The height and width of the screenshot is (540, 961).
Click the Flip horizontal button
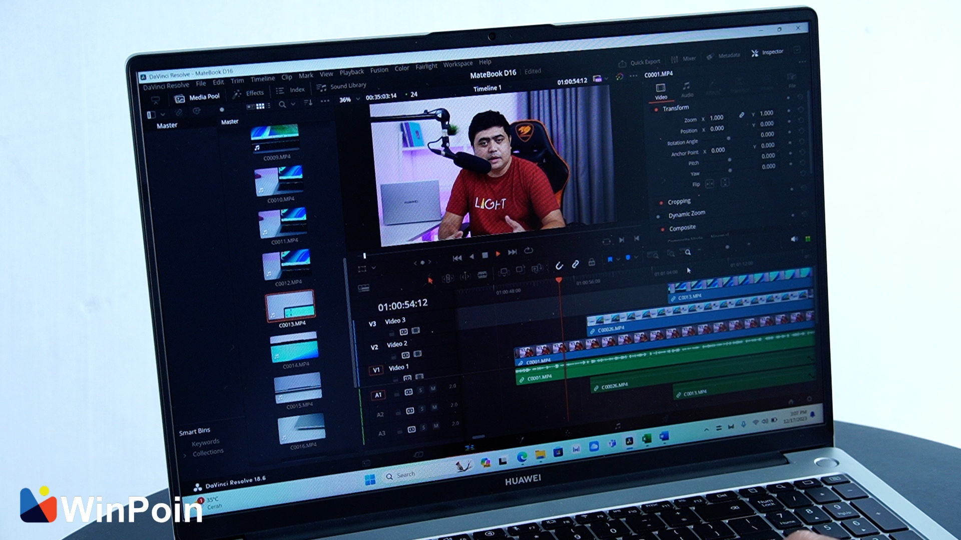[x=709, y=184]
